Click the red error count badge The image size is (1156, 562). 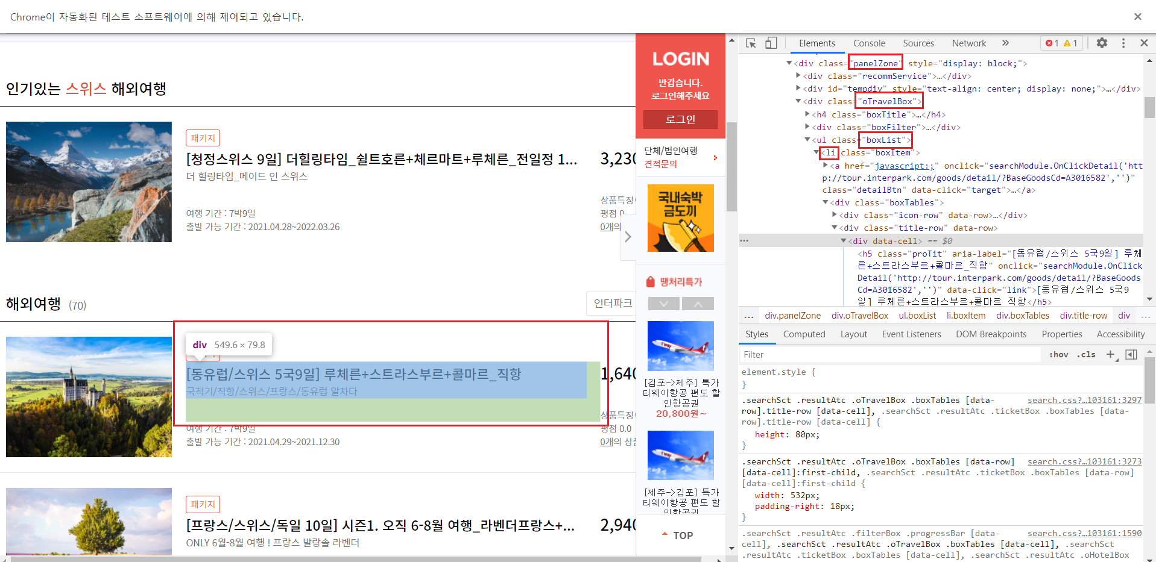(1052, 43)
